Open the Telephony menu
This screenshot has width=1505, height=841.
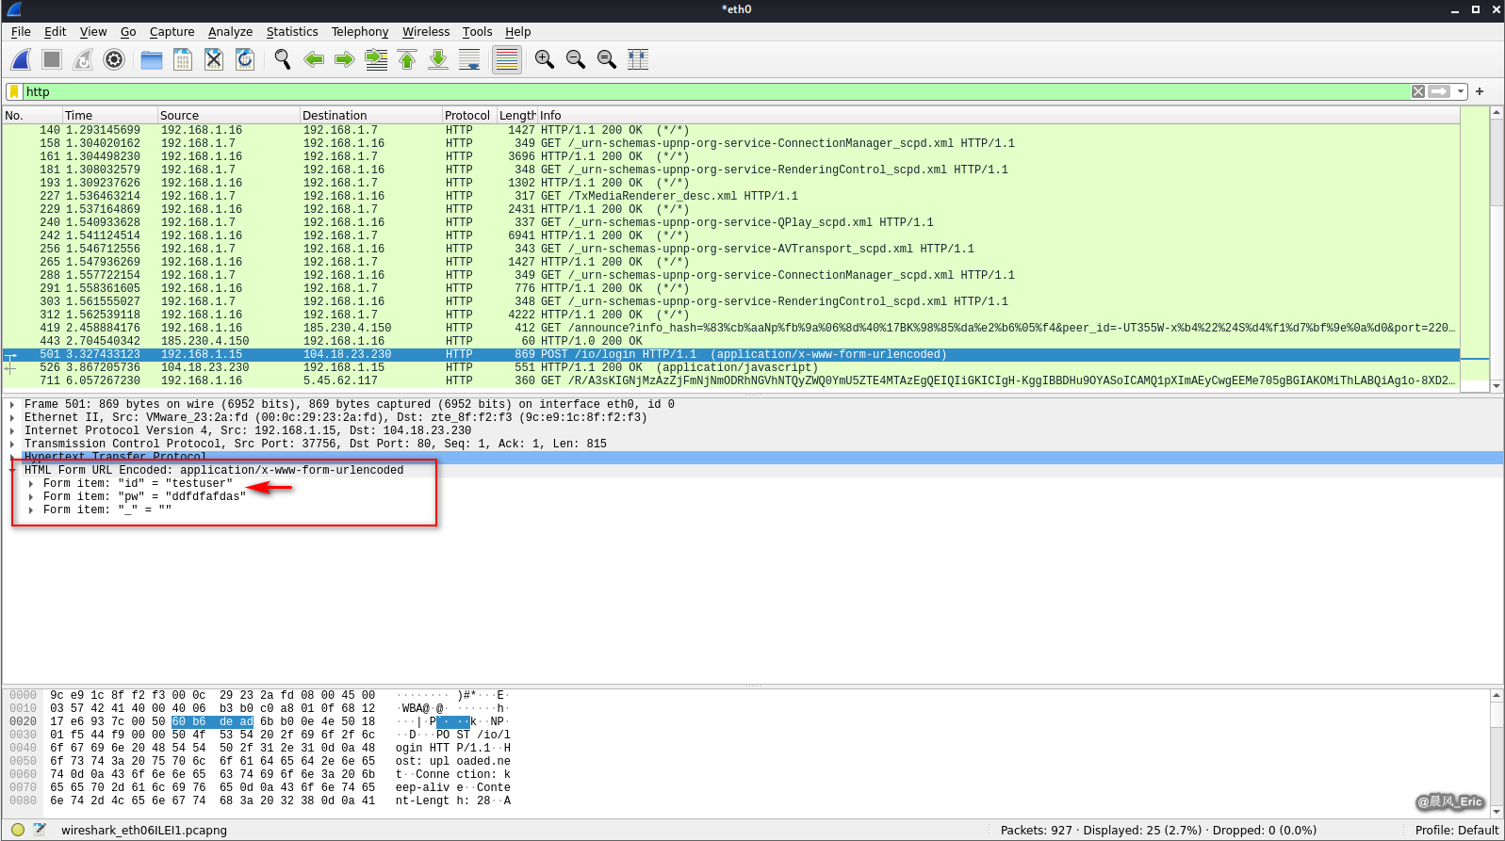pyautogui.click(x=360, y=31)
